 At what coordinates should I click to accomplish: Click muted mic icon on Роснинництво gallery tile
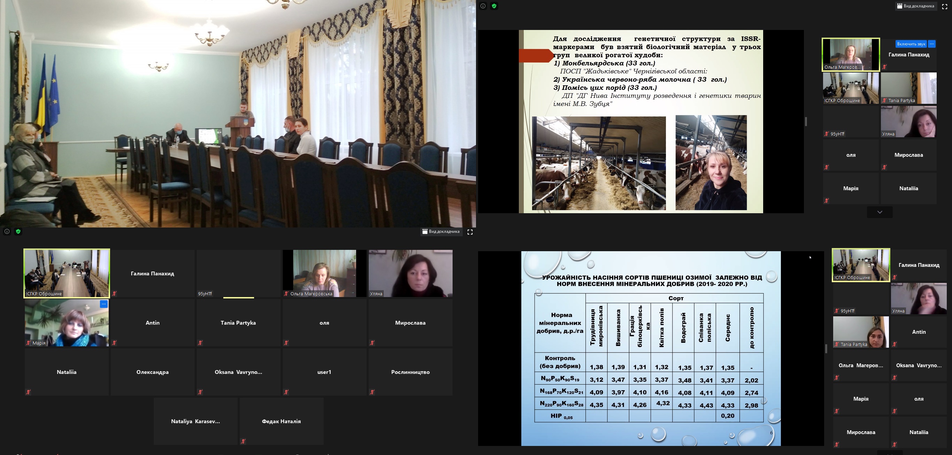pyautogui.click(x=372, y=392)
